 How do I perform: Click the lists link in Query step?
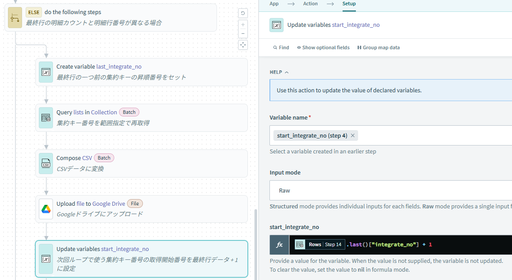click(78, 113)
